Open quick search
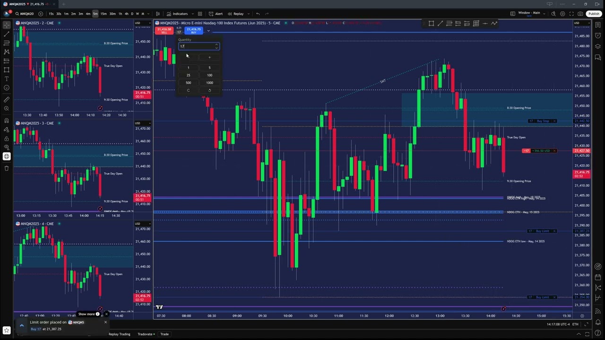 [x=554, y=14]
